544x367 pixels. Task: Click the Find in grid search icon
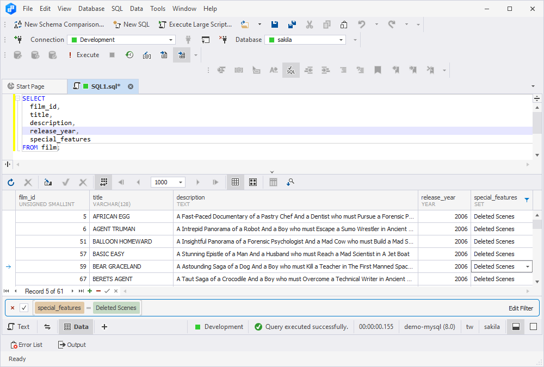[290, 182]
